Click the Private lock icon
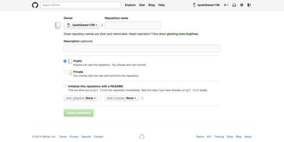This screenshot has width=284, height=142. click(x=70, y=72)
